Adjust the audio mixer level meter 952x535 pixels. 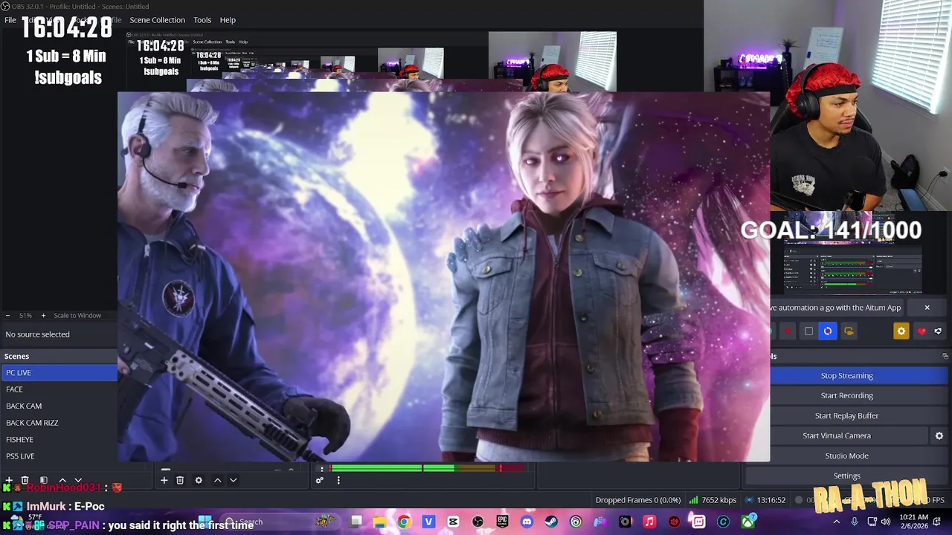[x=428, y=468]
